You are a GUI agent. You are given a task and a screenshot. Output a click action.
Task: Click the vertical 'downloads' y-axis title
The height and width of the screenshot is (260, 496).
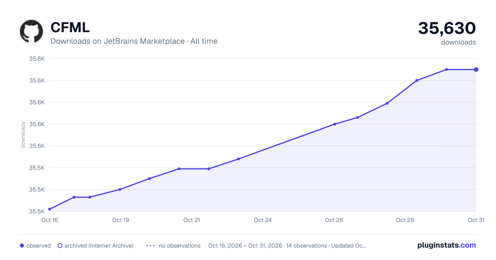23,135
